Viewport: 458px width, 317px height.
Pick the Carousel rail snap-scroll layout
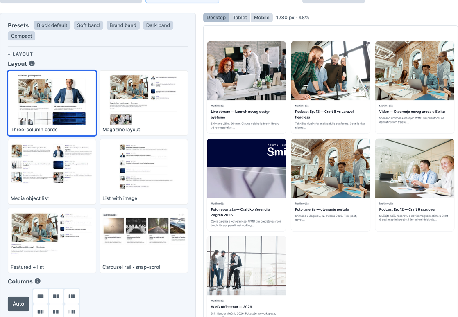click(144, 241)
